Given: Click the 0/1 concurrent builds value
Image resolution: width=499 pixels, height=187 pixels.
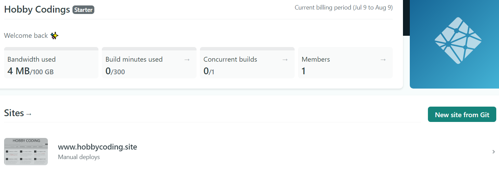Looking at the screenshot, I should 209,71.
